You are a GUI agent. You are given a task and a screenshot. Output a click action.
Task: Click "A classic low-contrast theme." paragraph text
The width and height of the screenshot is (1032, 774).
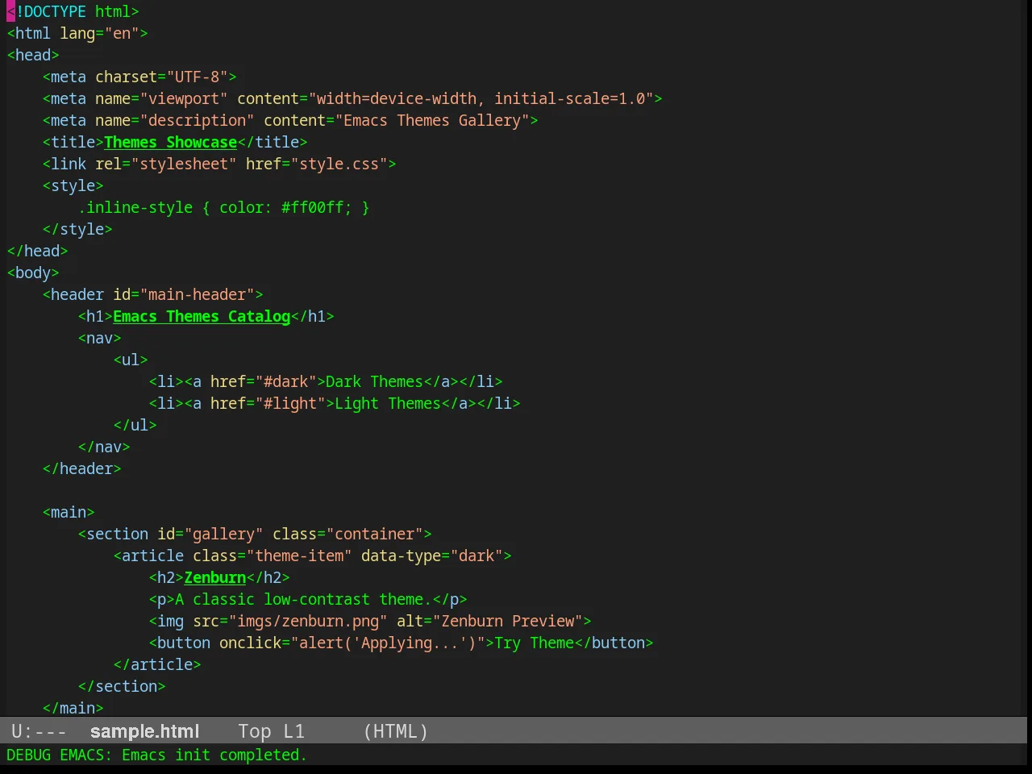(x=304, y=599)
